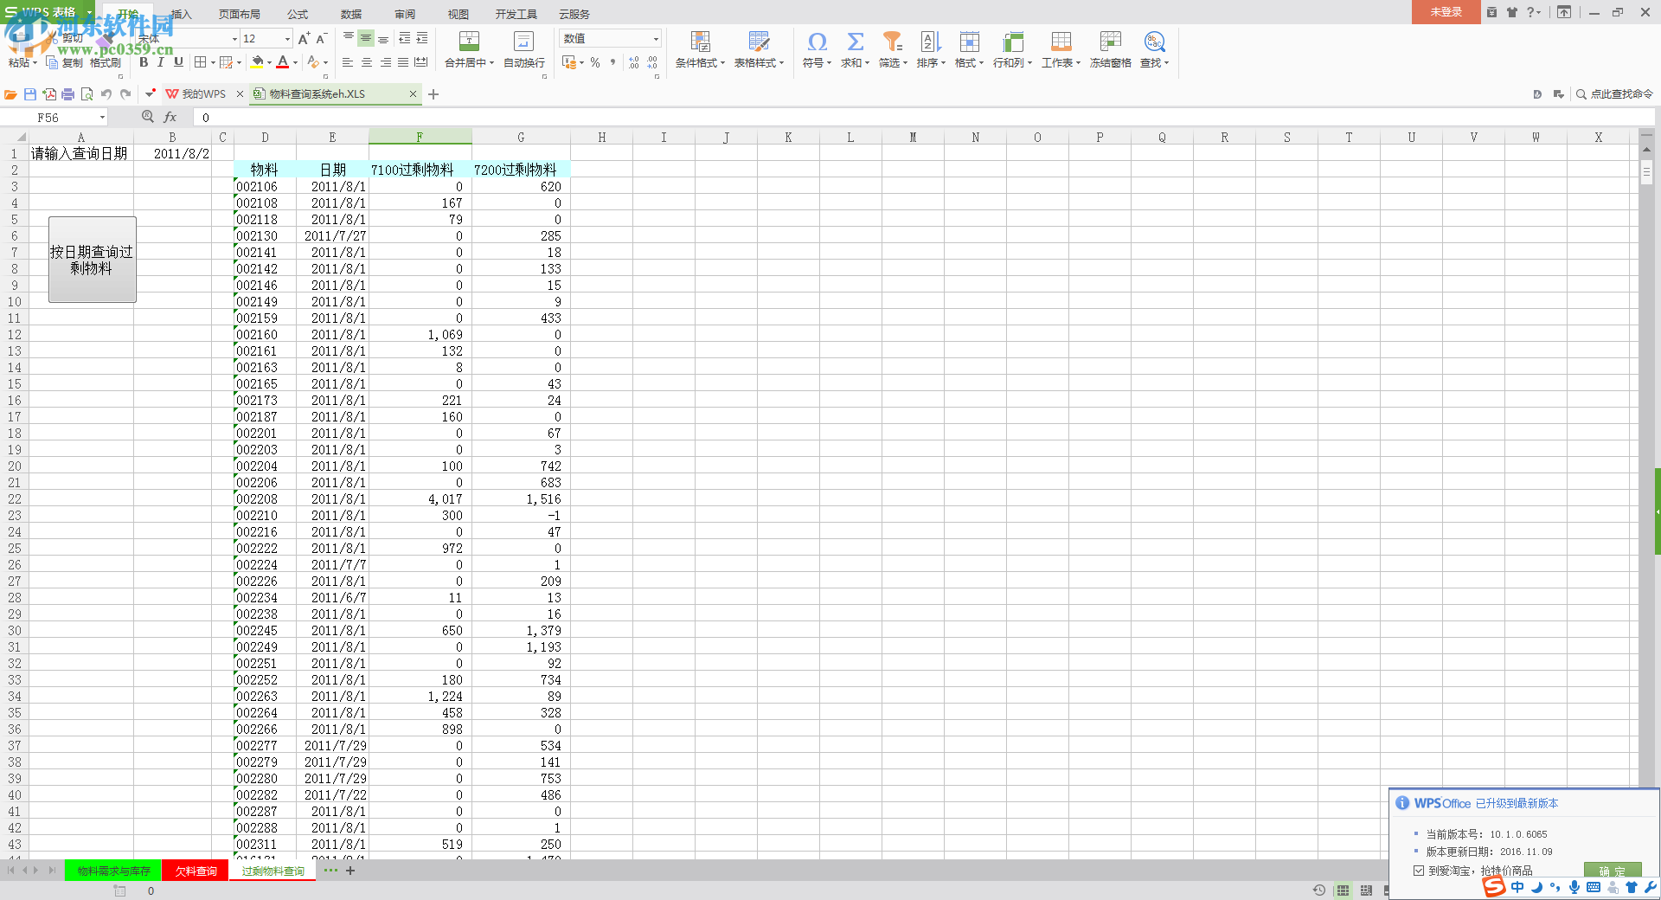Toggle Sogou IME moon half-width mode
The height and width of the screenshot is (900, 1661).
pos(1537,887)
